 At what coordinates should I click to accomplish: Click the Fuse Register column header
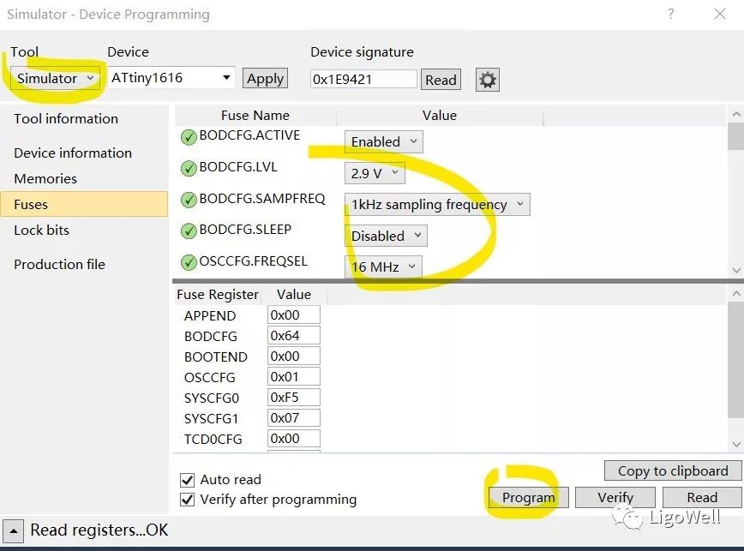(x=218, y=295)
